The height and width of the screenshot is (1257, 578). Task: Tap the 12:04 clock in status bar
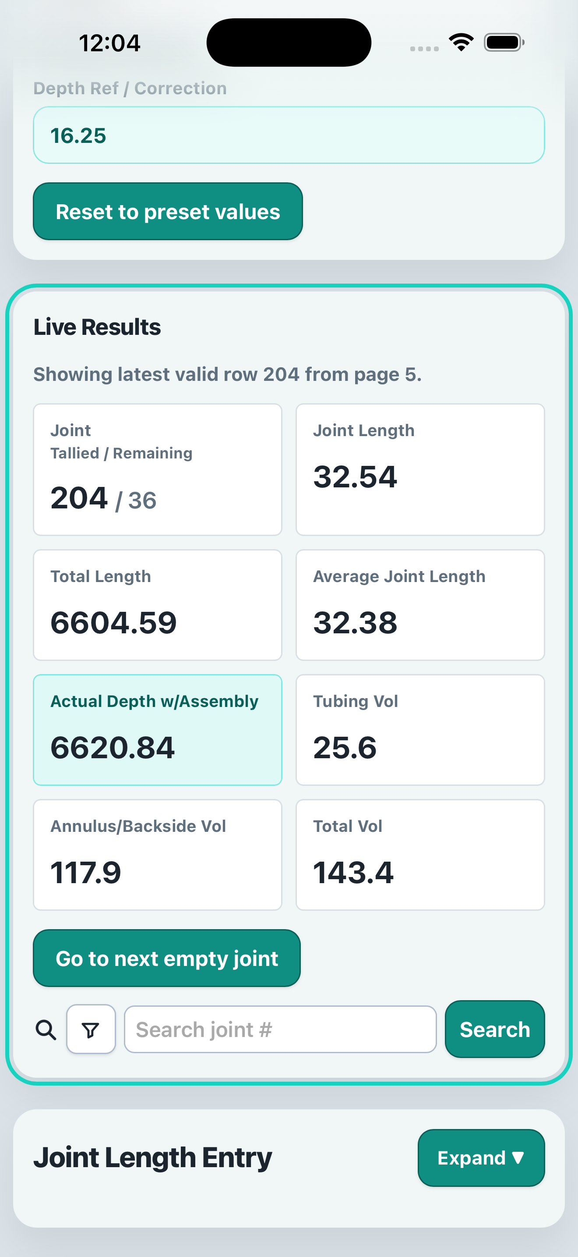(x=109, y=43)
